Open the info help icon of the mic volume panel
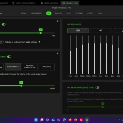Image resolution: width=123 pixels, height=123 pixels. click(x=57, y=21)
